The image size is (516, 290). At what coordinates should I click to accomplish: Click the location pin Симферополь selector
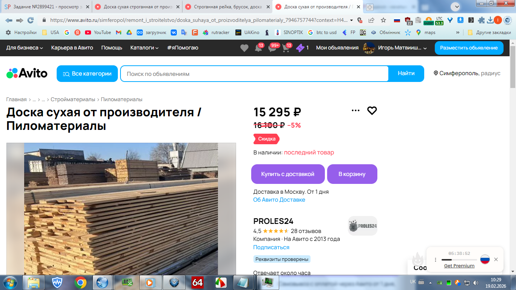pos(467,73)
